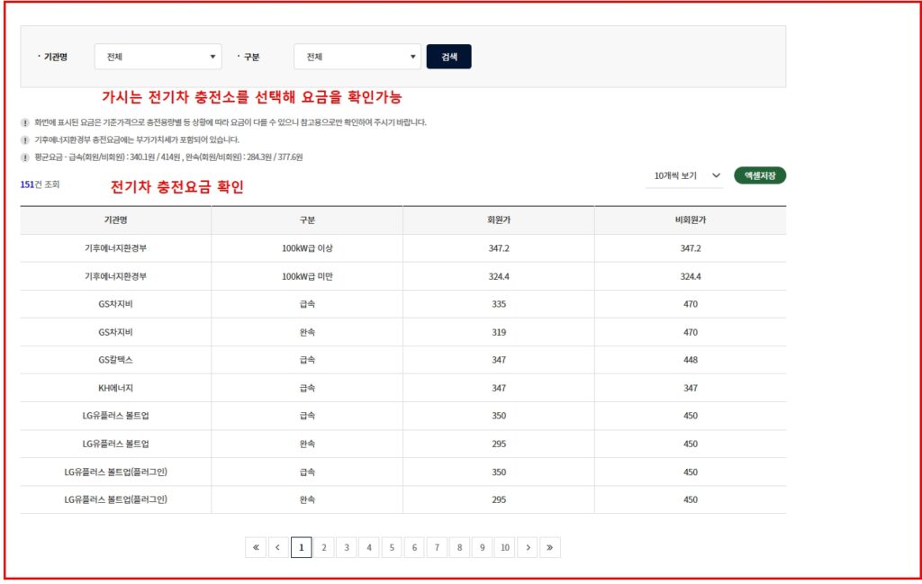The height and width of the screenshot is (584, 922).
Task: Click the 회원가 column header
Action: click(498, 220)
